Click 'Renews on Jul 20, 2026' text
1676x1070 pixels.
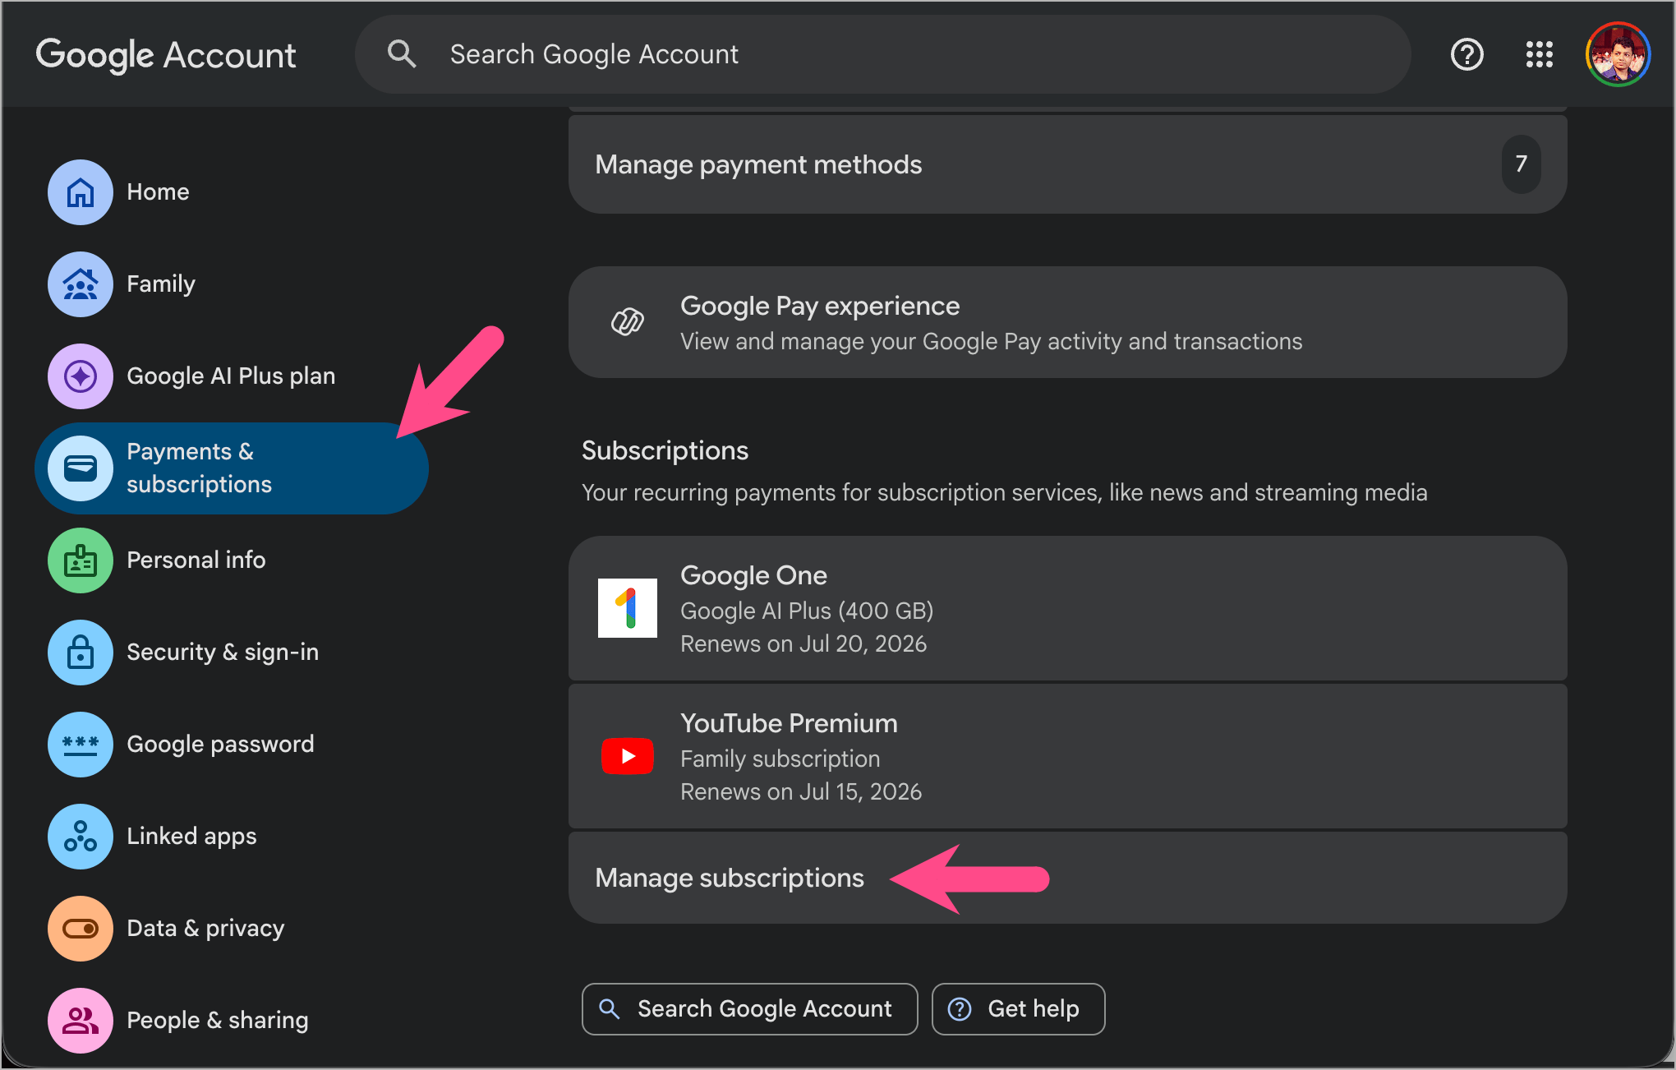click(x=803, y=643)
